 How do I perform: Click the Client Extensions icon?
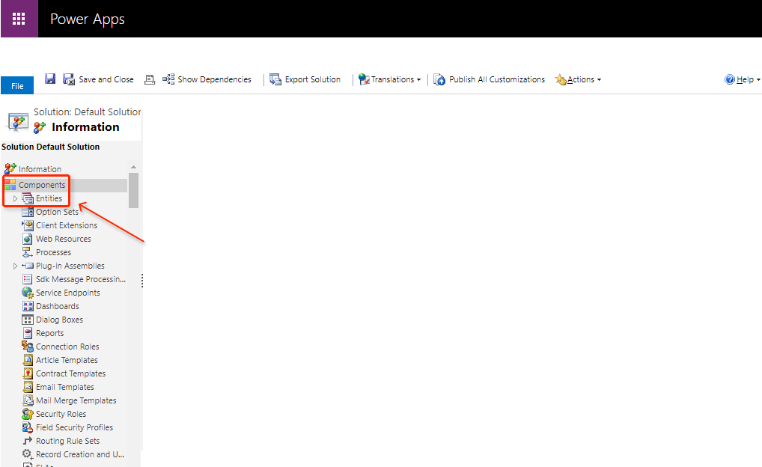tap(28, 225)
